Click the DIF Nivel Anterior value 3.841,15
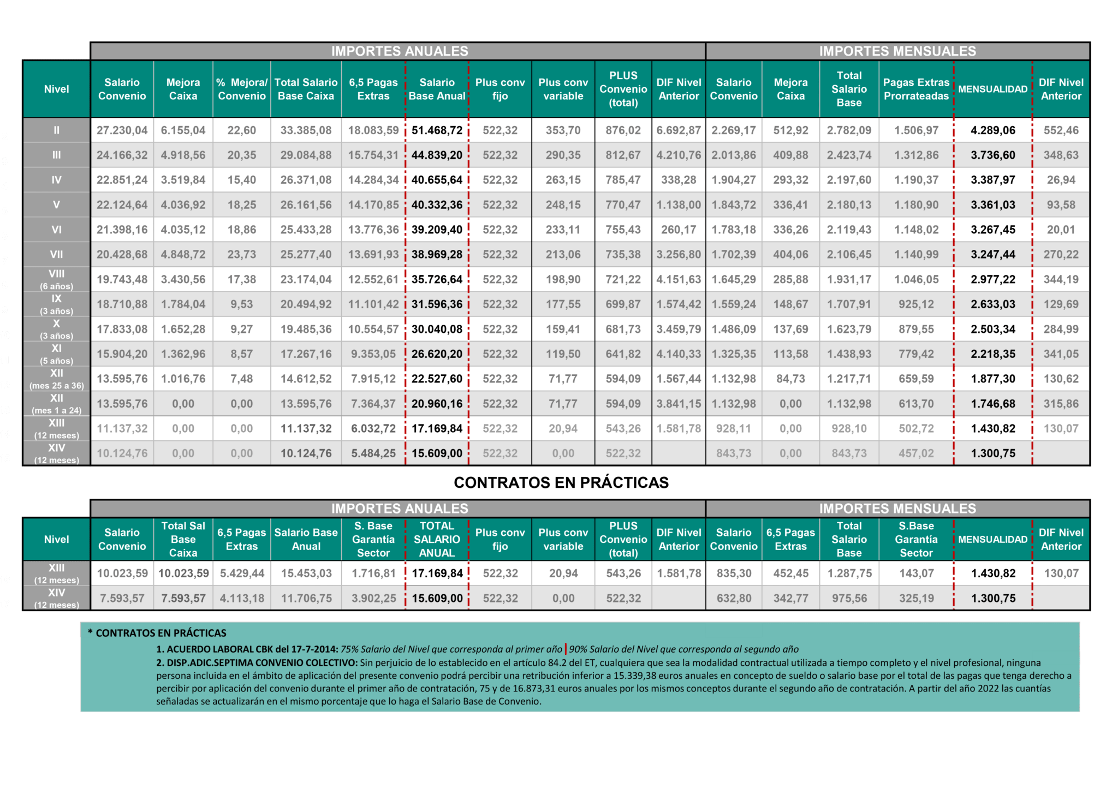This screenshot has width=1118, height=794. pyautogui.click(x=679, y=404)
